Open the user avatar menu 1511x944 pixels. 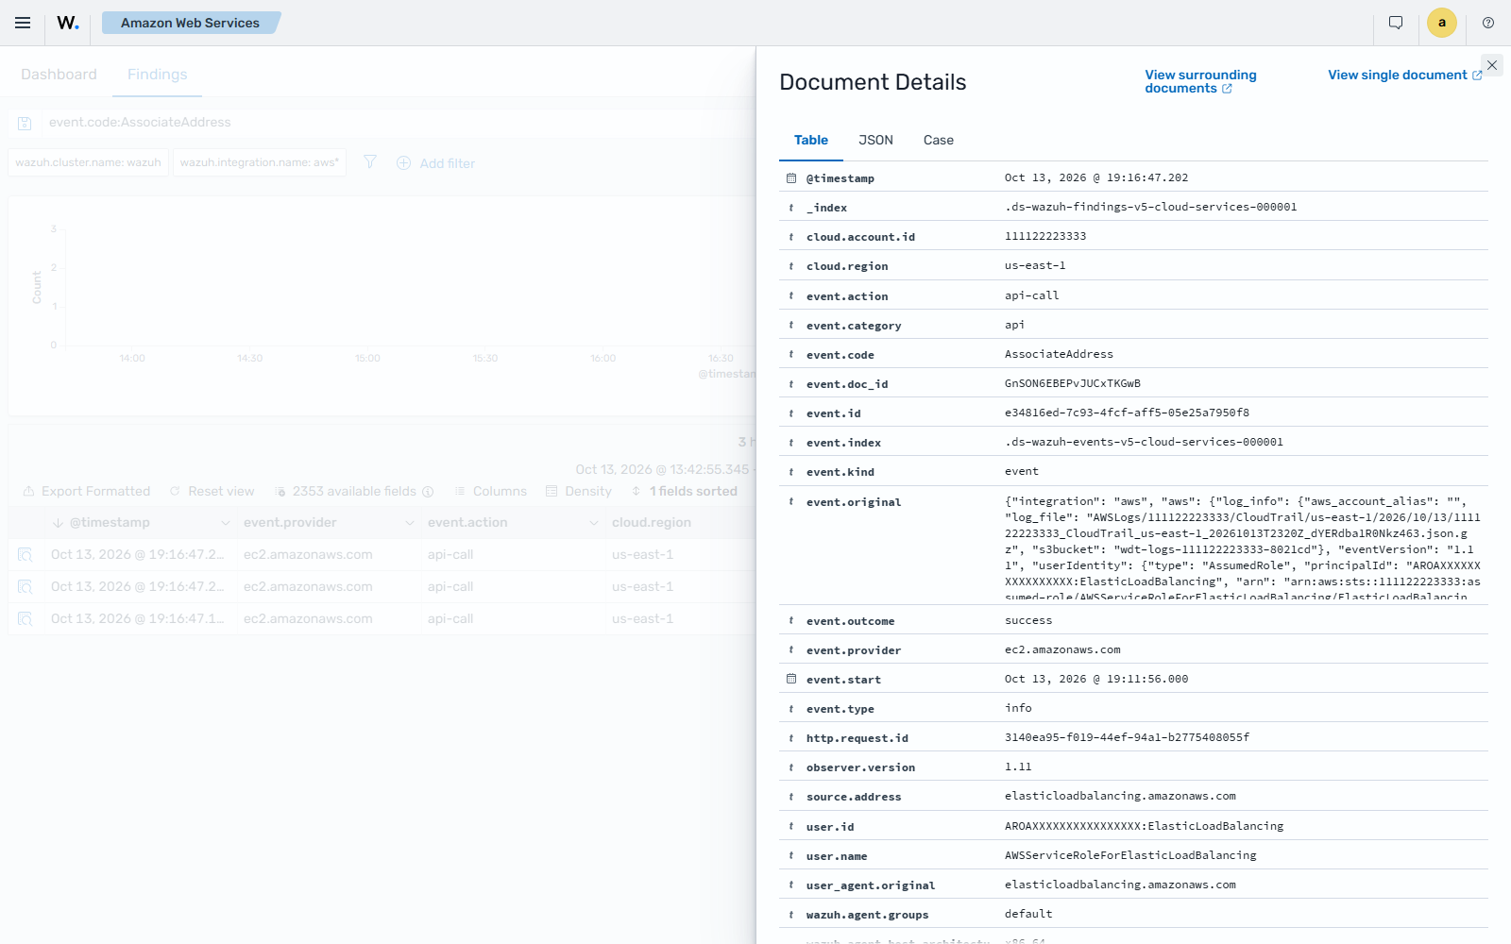coord(1442,23)
